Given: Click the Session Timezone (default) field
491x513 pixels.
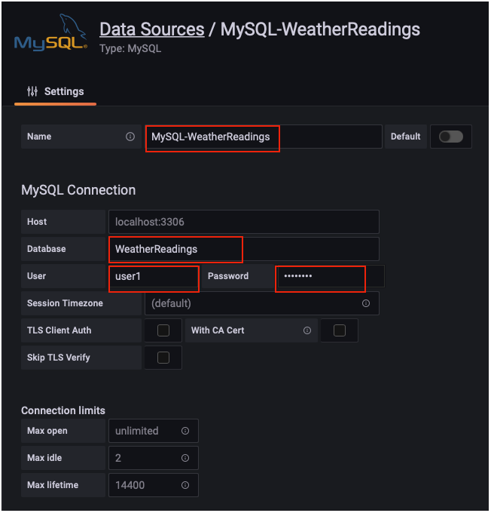Looking at the screenshot, I should click(x=262, y=303).
